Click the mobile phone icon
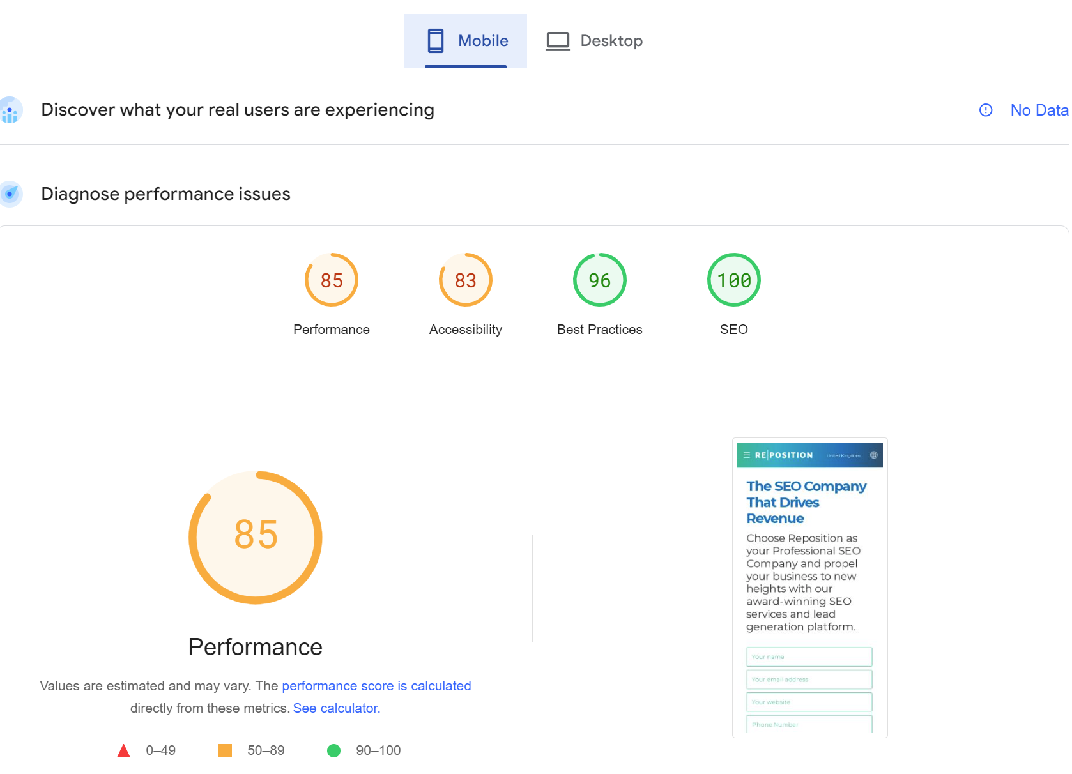Screen dimensions: 1072x774 point(436,41)
